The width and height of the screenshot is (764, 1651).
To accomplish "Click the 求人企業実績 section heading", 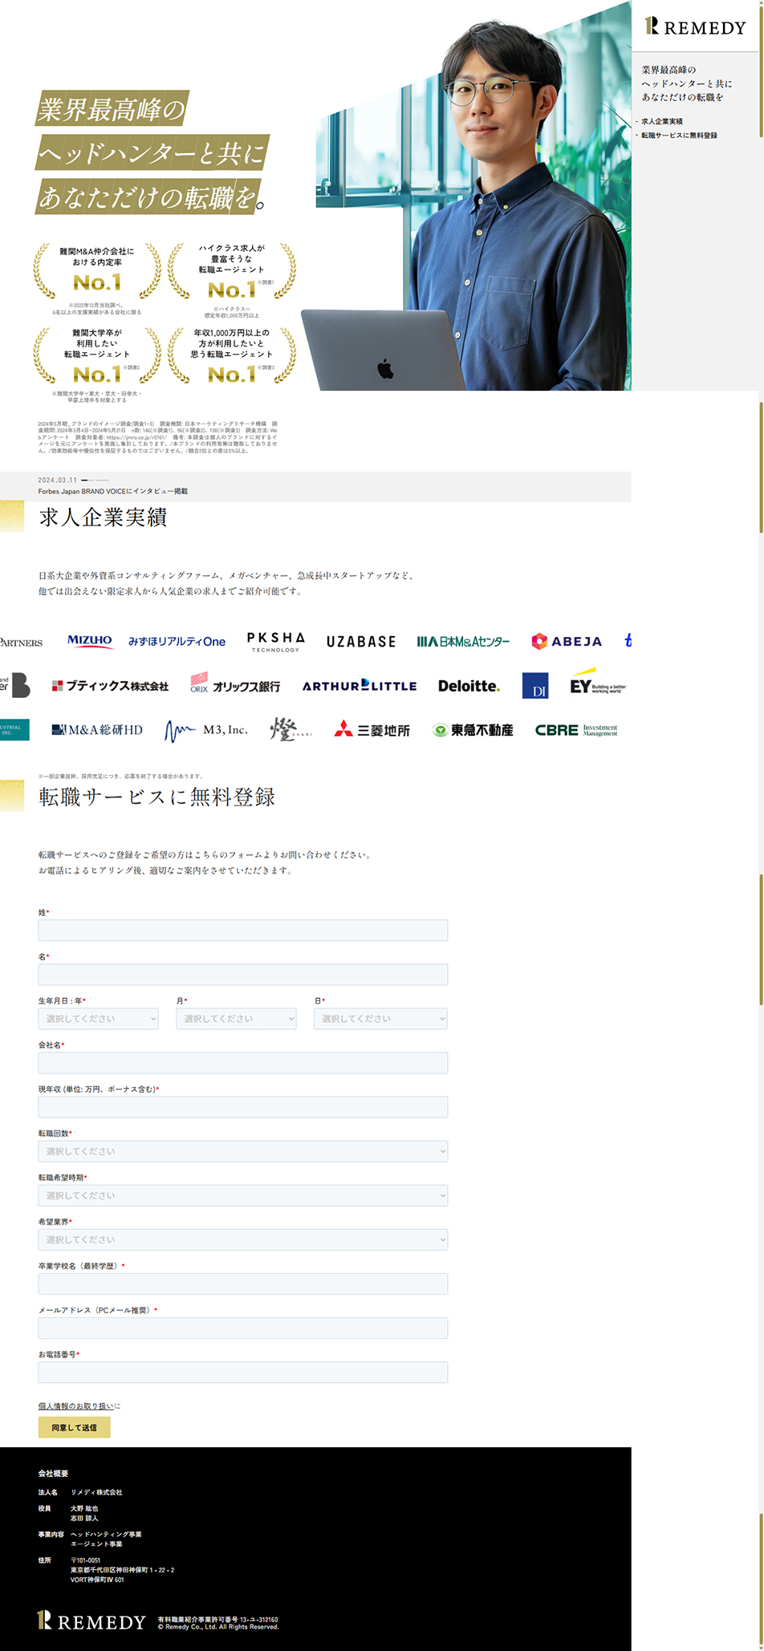I will 103,517.
